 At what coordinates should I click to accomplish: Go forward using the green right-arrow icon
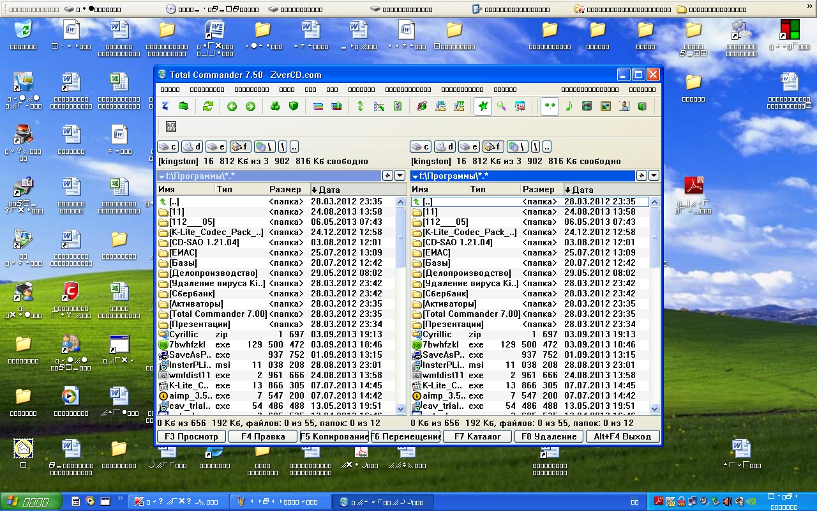pos(250,107)
